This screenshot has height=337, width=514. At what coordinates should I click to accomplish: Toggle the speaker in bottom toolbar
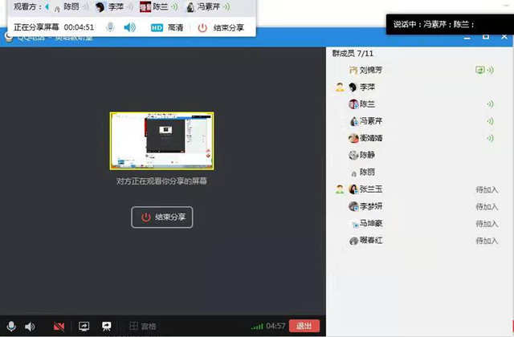pyautogui.click(x=31, y=327)
